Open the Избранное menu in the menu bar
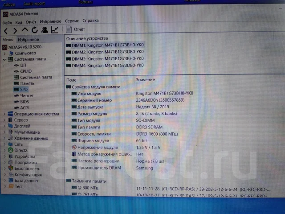The height and width of the screenshot is (214, 285). point(50,21)
